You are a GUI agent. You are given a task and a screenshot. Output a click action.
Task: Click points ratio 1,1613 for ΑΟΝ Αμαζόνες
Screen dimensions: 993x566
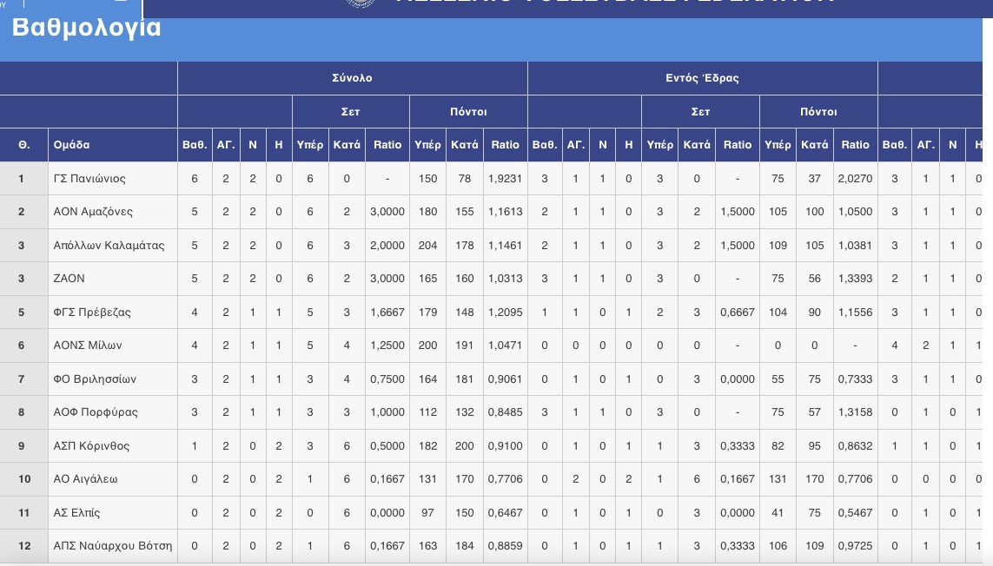(x=505, y=212)
